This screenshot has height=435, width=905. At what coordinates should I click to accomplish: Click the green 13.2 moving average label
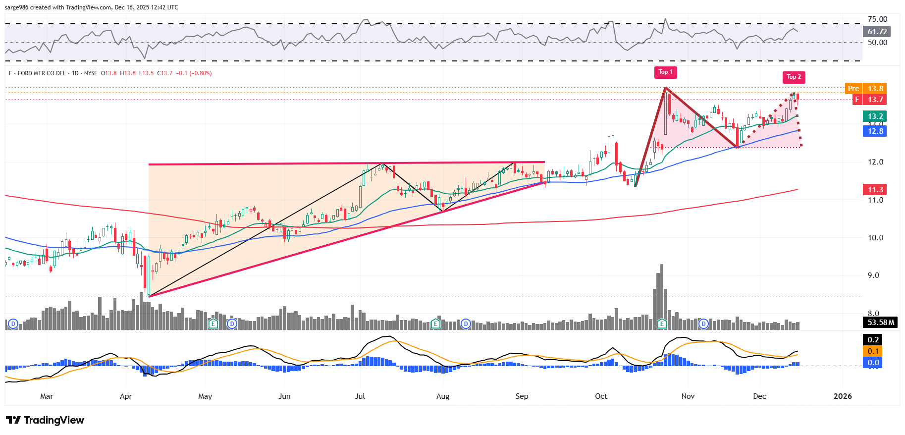coord(875,116)
